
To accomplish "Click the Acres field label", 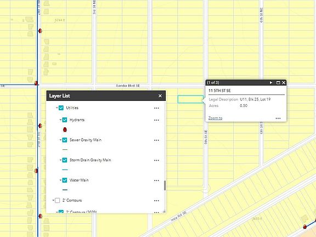I will [x=213, y=106].
